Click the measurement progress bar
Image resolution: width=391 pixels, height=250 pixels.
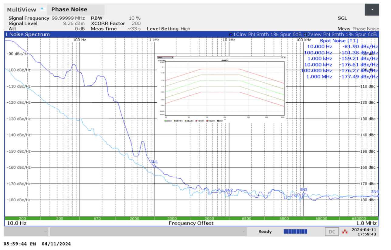coord(295,232)
